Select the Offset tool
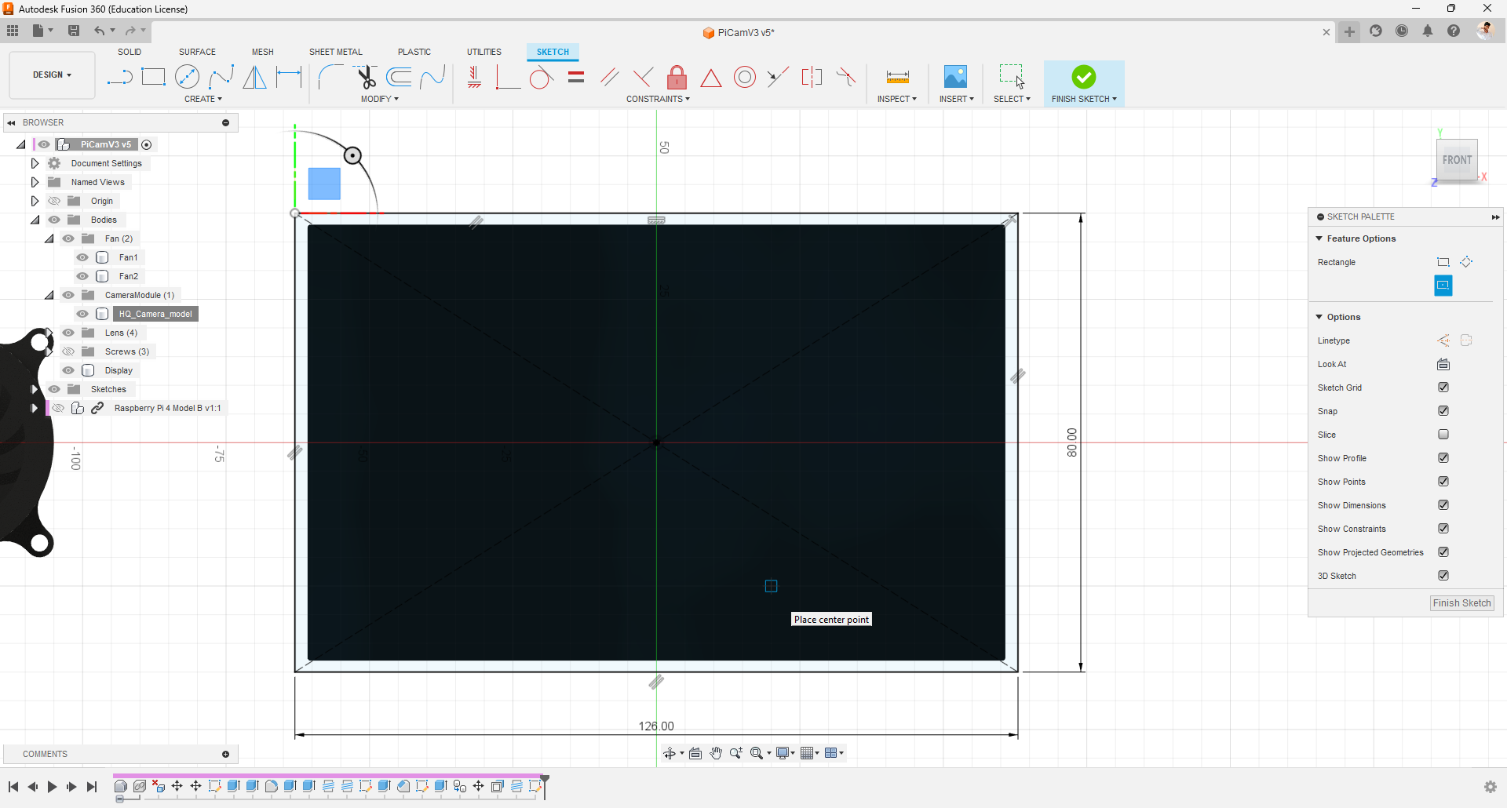1507x808 pixels. point(399,77)
